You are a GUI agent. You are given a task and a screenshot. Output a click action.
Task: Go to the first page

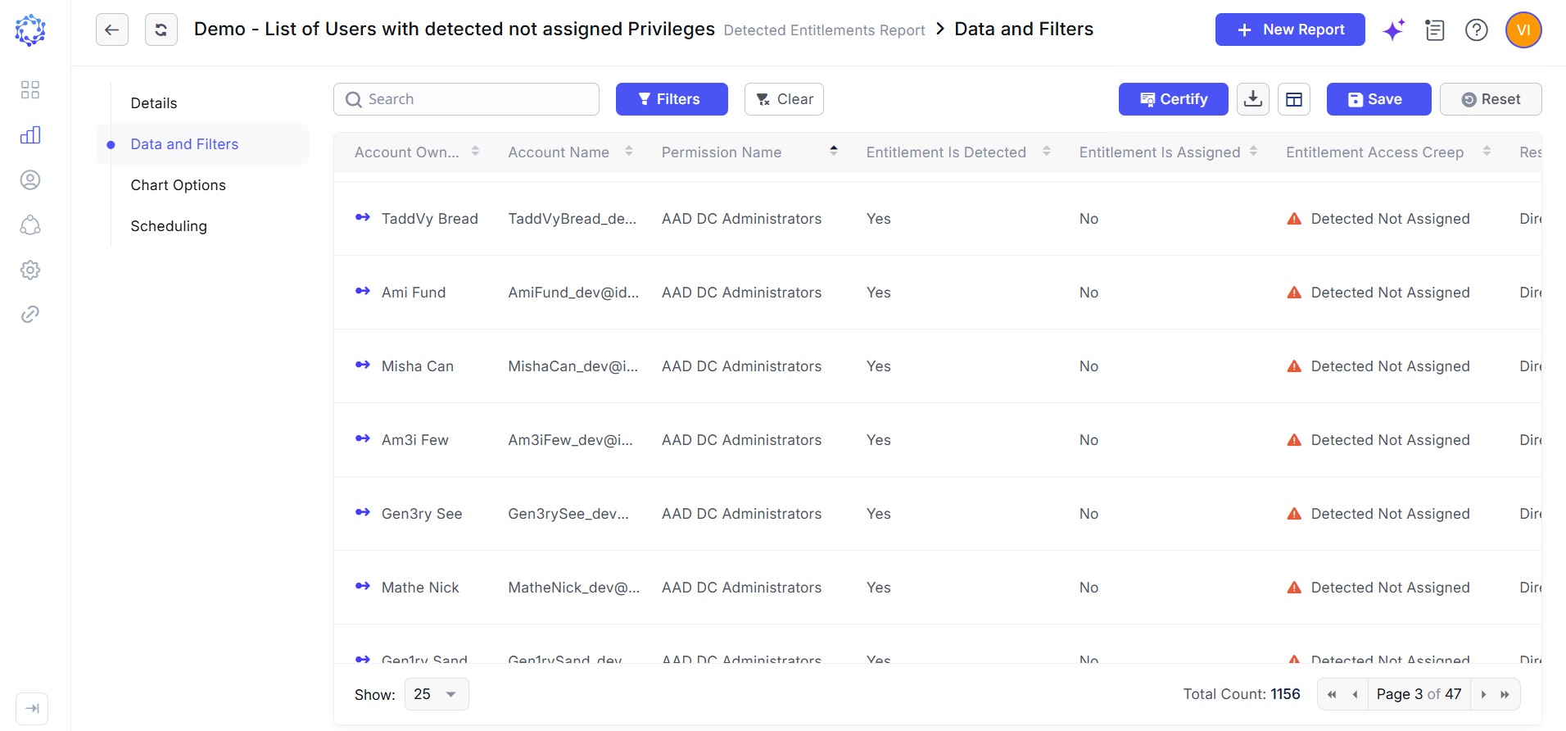coord(1332,694)
